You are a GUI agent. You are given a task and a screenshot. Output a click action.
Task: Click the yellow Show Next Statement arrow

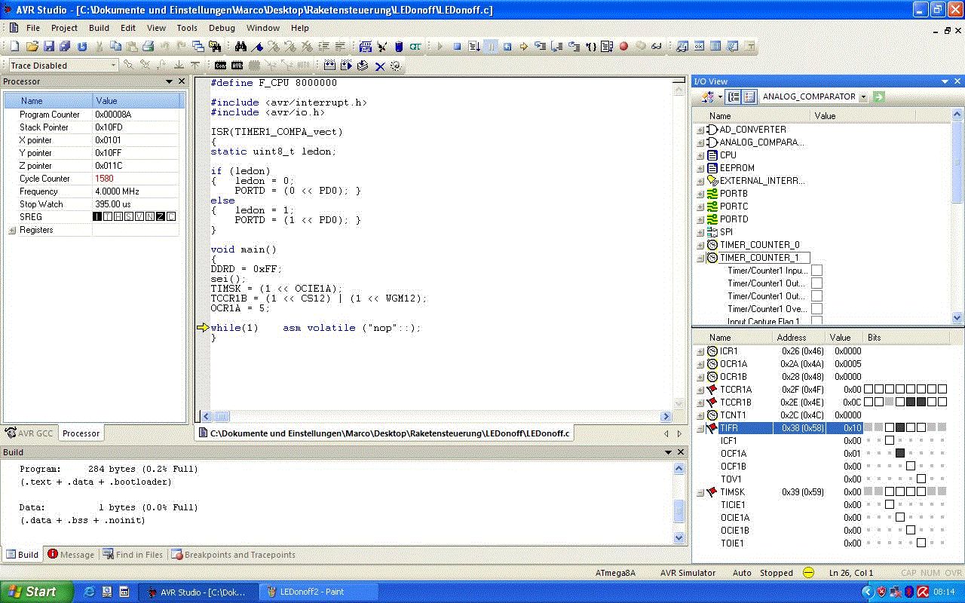[524, 47]
